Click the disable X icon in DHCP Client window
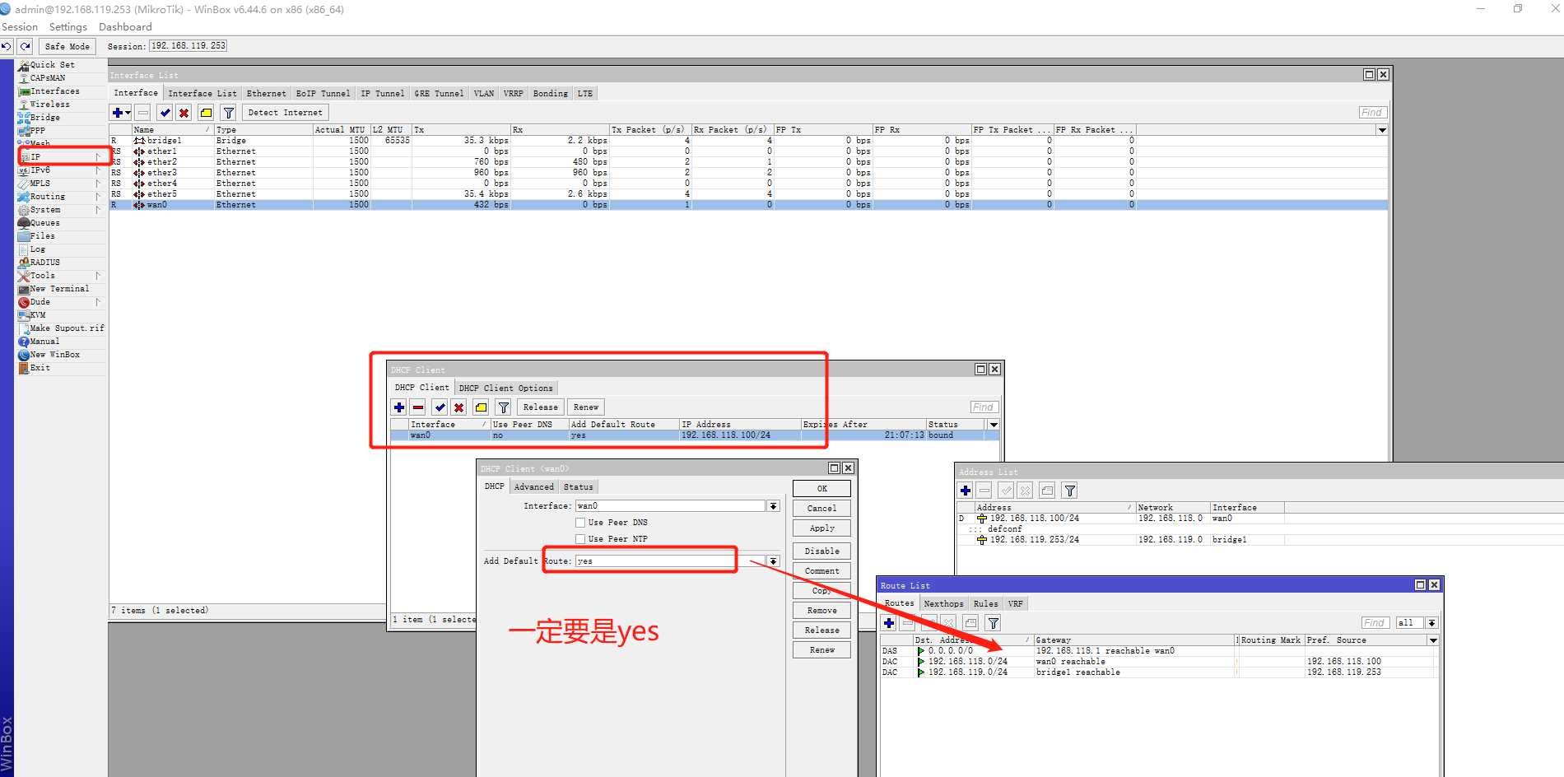Image resolution: width=1564 pixels, height=777 pixels. [459, 407]
